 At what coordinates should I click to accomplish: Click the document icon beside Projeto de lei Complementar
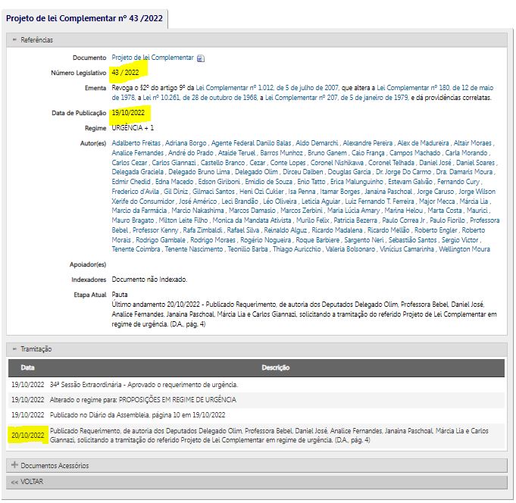(x=201, y=58)
